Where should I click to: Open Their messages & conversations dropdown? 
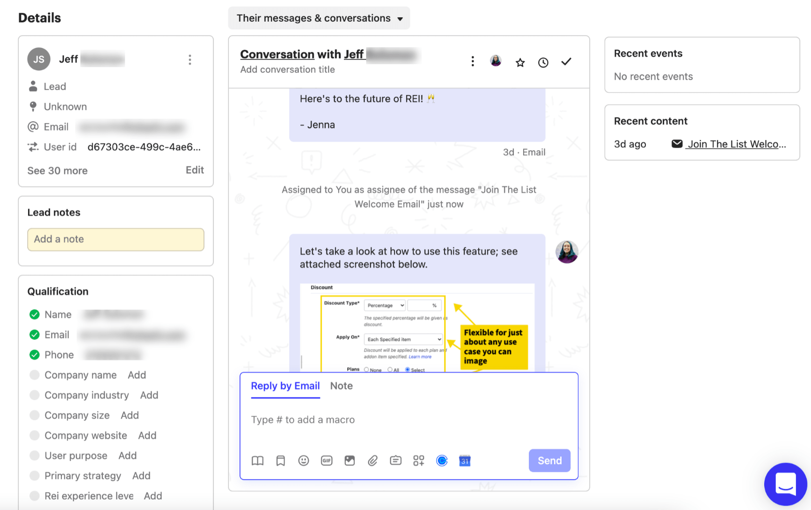(319, 18)
